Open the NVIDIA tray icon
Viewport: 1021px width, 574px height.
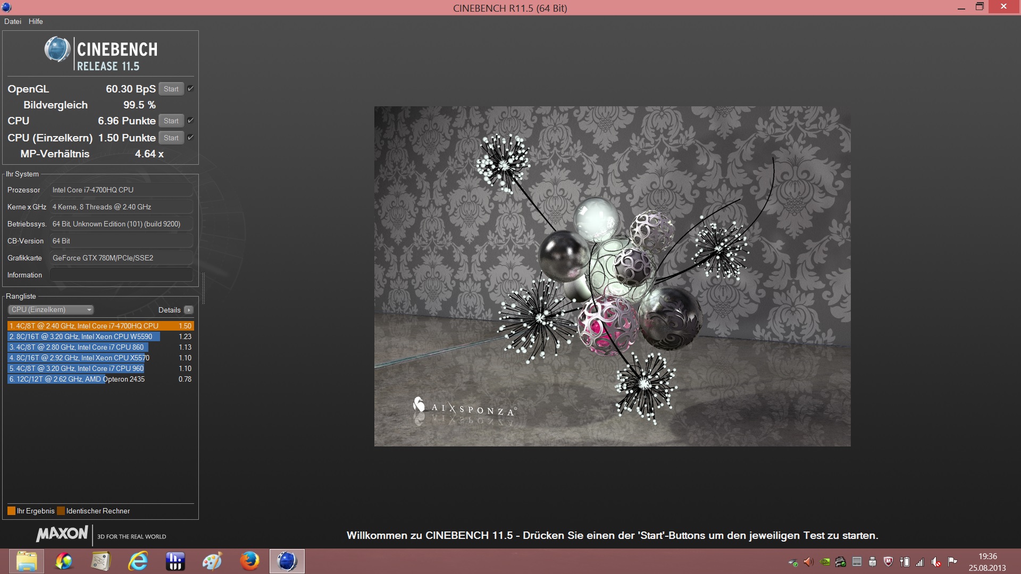pos(825,562)
